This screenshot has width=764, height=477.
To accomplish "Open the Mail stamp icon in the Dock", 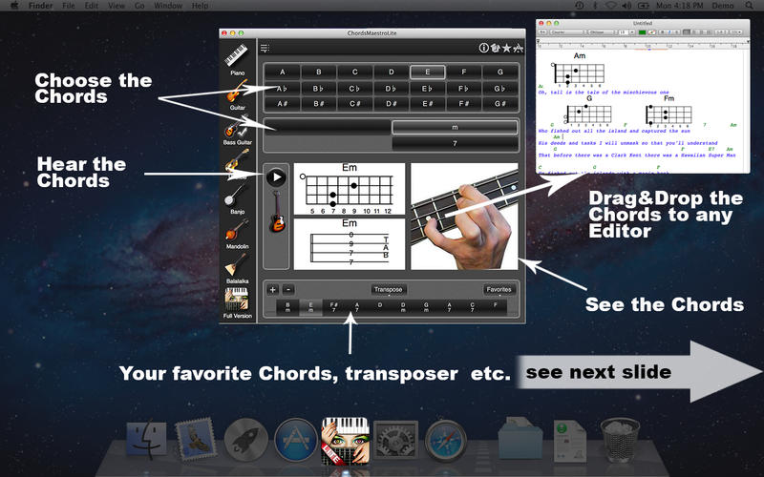I will pos(196,440).
